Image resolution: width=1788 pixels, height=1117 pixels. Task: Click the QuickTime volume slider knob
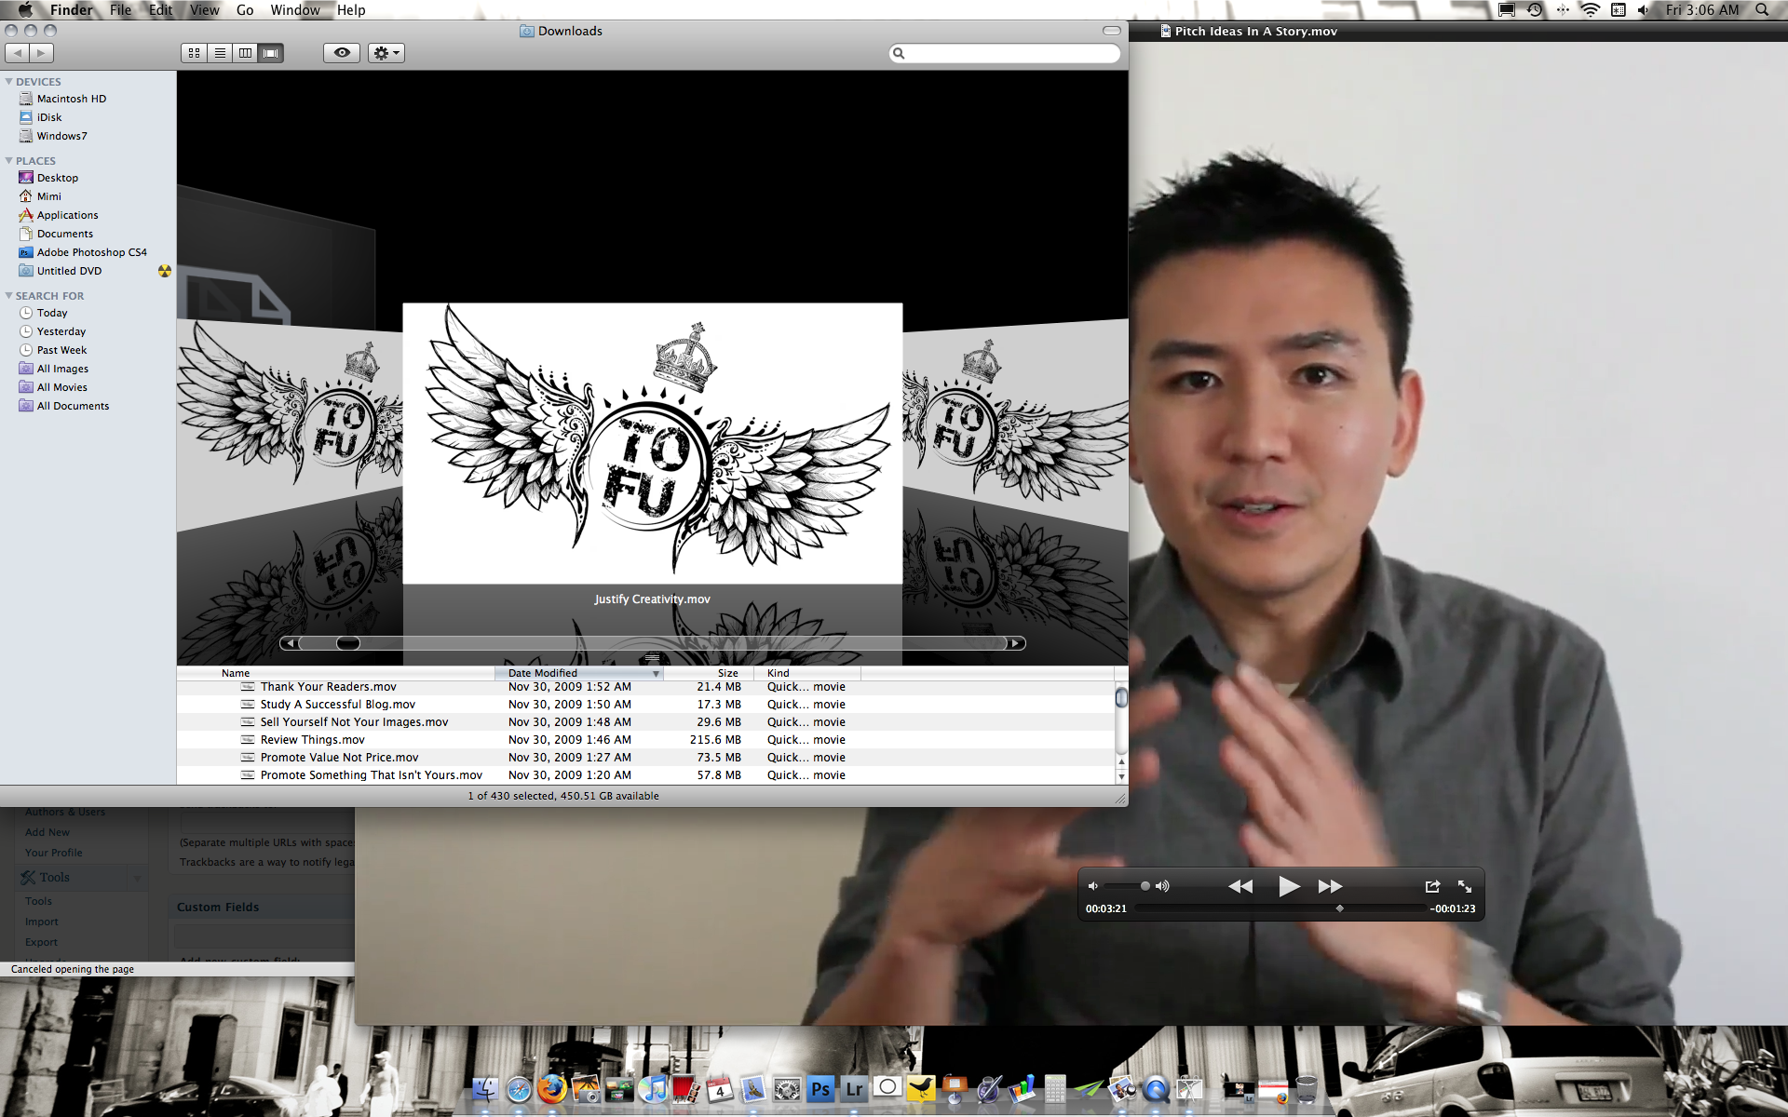[1145, 886]
